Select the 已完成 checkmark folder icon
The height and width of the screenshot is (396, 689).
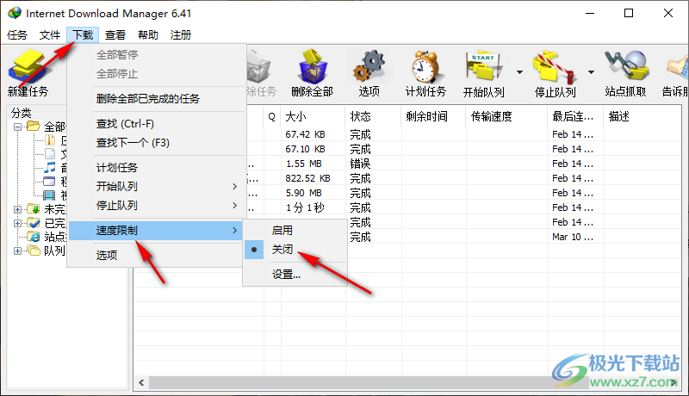[x=34, y=223]
